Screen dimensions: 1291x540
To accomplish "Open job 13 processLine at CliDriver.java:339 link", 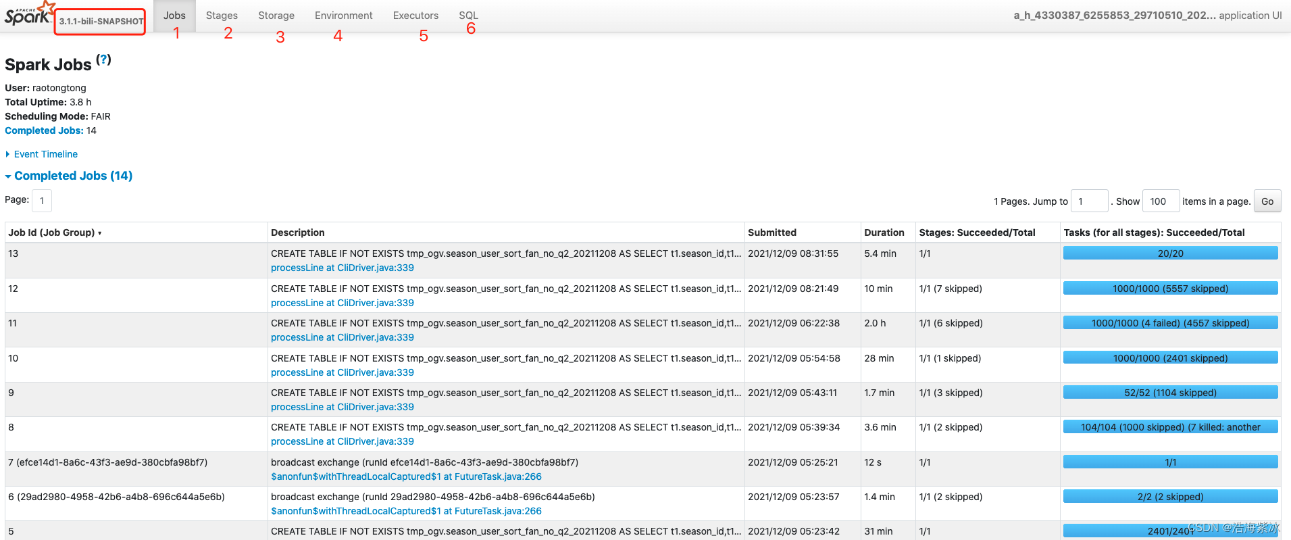I will click(x=343, y=268).
